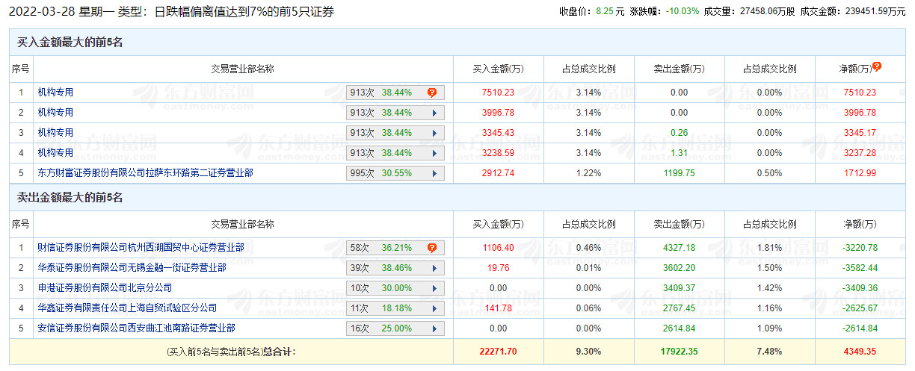
Task: Click the orange help icon in the 7510.23 buy row
Action: point(432,93)
